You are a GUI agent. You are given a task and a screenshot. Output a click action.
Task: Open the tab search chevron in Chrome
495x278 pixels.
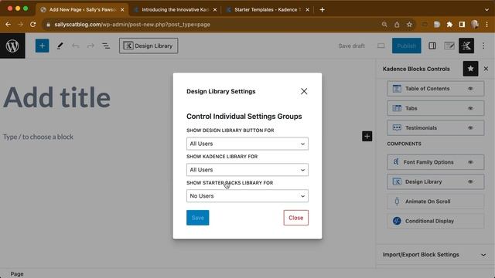tap(486, 10)
